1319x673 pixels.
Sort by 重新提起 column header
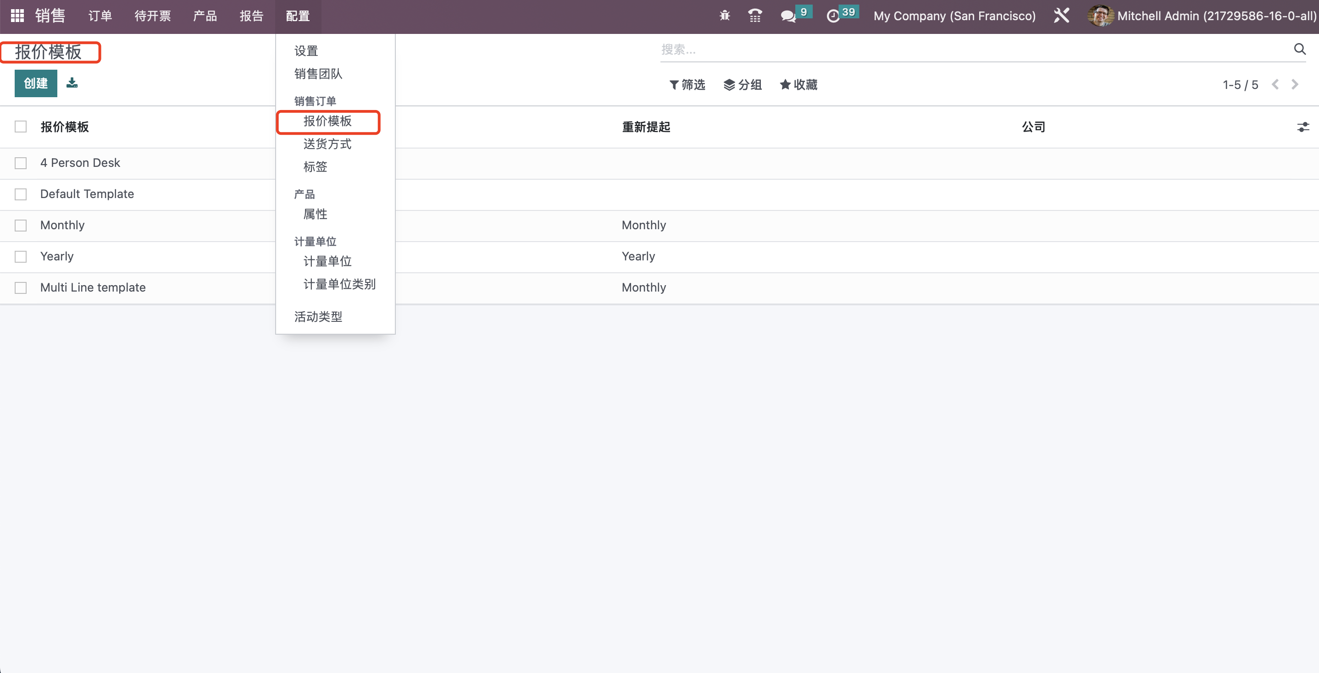646,127
